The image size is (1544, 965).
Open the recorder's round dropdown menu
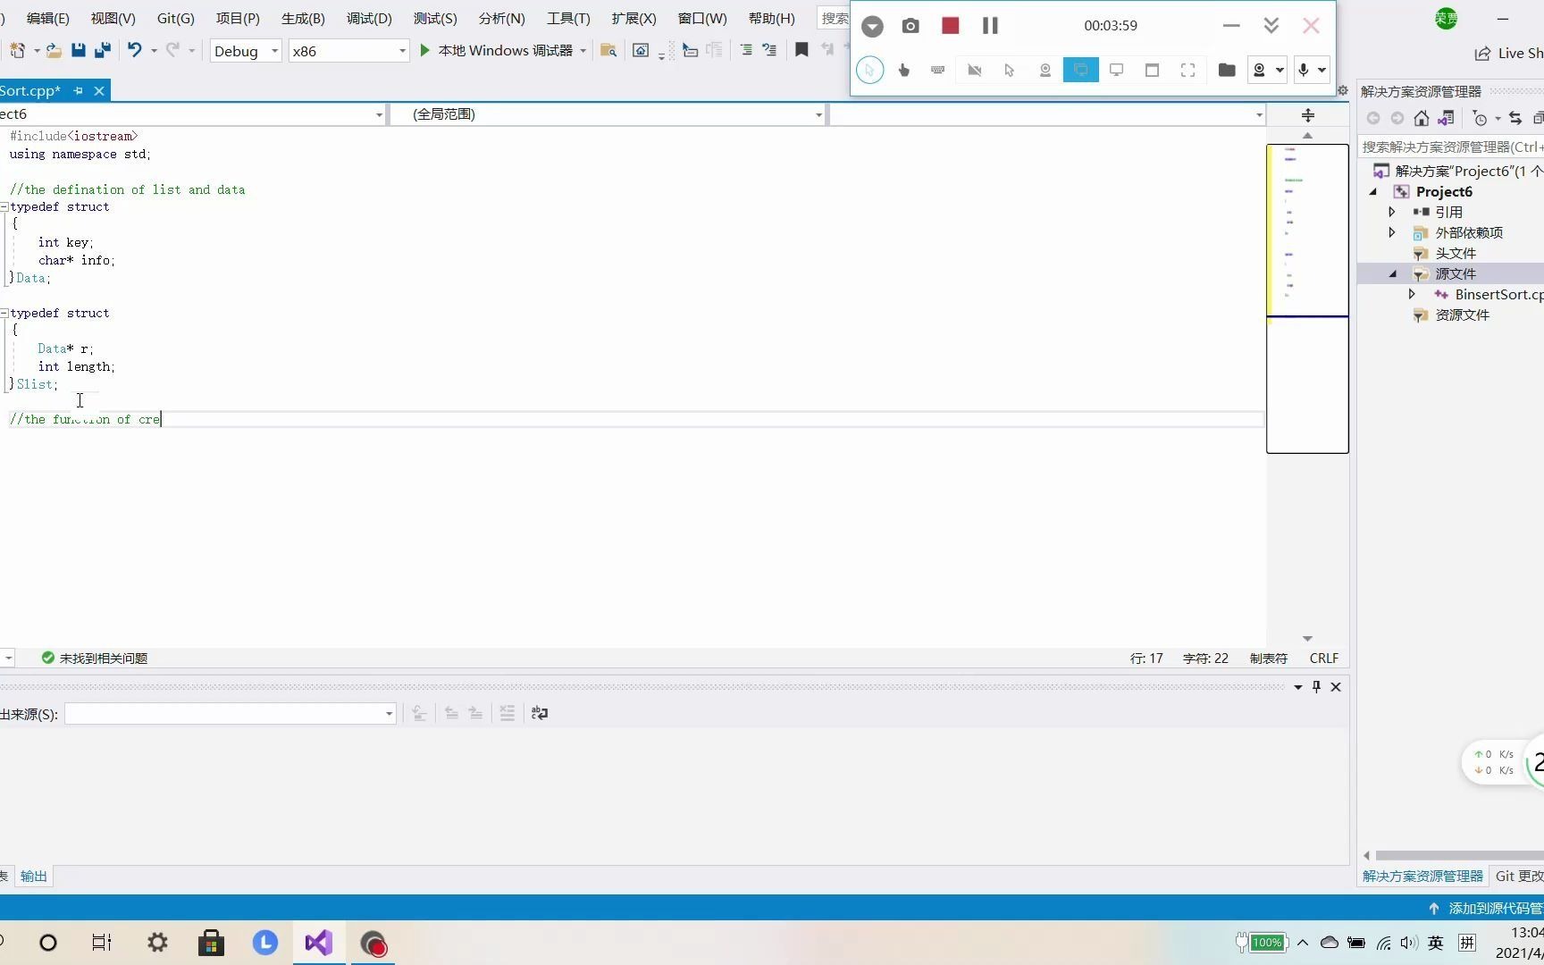pyautogui.click(x=872, y=27)
